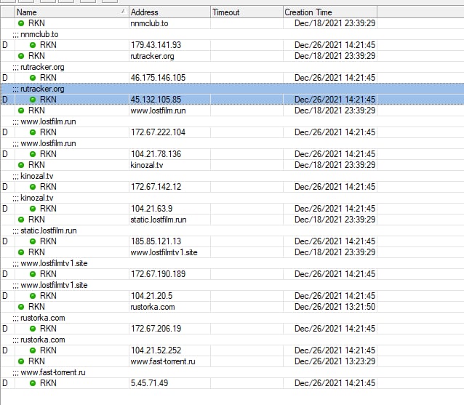This screenshot has width=464, height=405.
Task: Select the rustorka.com address cell
Action: pyautogui.click(x=169, y=307)
